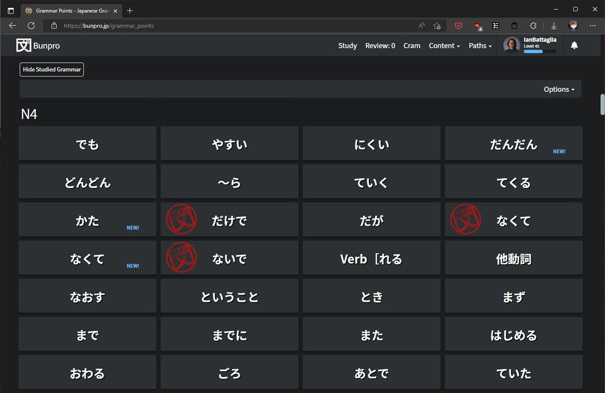
Task: Open the ～ら grammar point
Action: pos(229,181)
